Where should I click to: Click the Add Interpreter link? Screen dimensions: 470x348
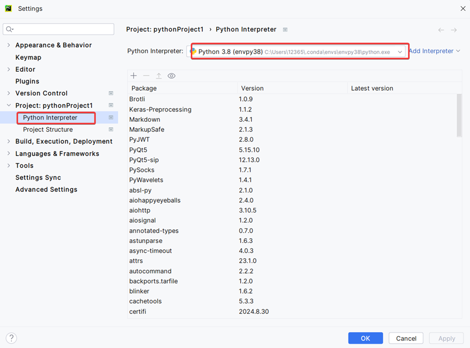pos(431,51)
